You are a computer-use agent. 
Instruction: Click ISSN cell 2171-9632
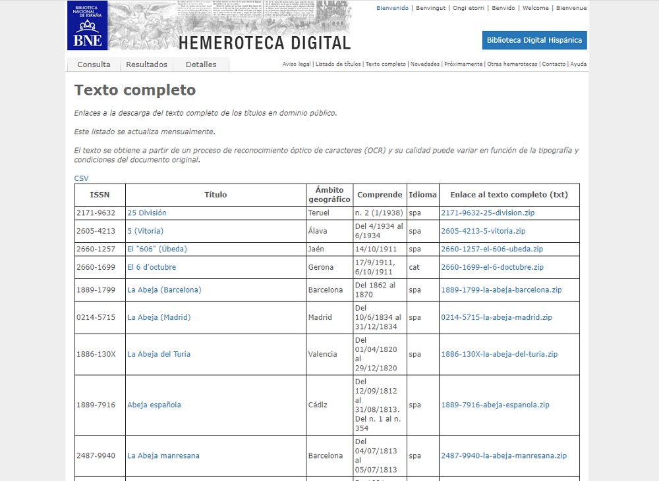pos(100,213)
